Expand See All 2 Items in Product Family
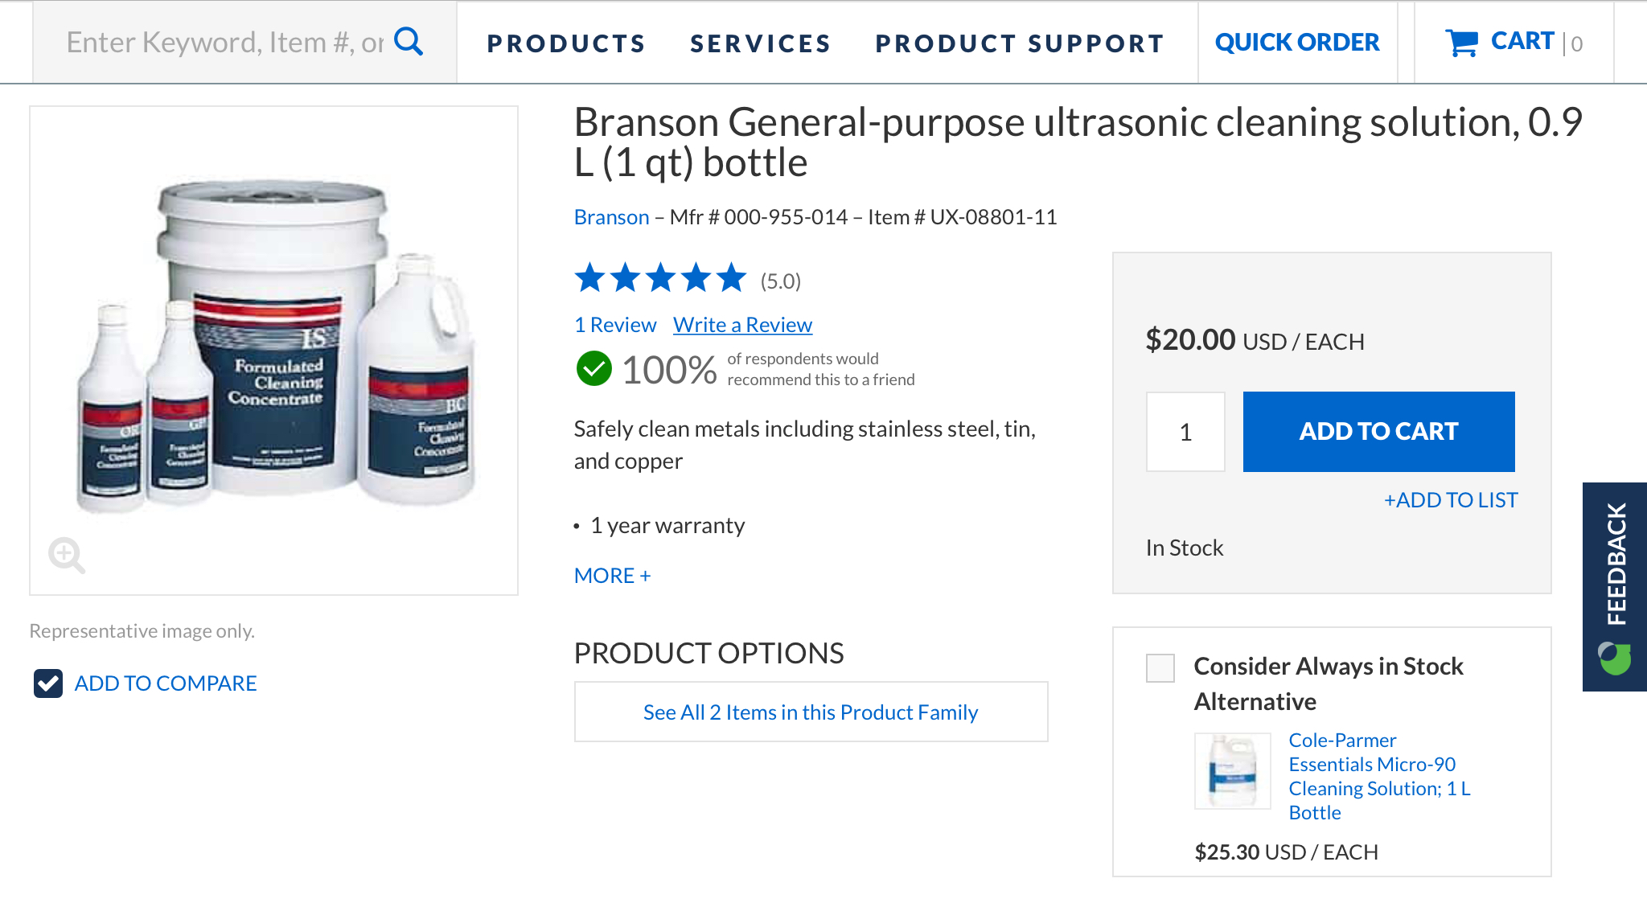Image resolution: width=1647 pixels, height=903 pixels. tap(811, 712)
